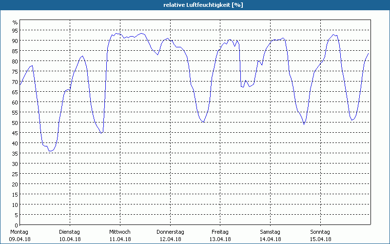Click the '35' y-axis value

click(15, 153)
